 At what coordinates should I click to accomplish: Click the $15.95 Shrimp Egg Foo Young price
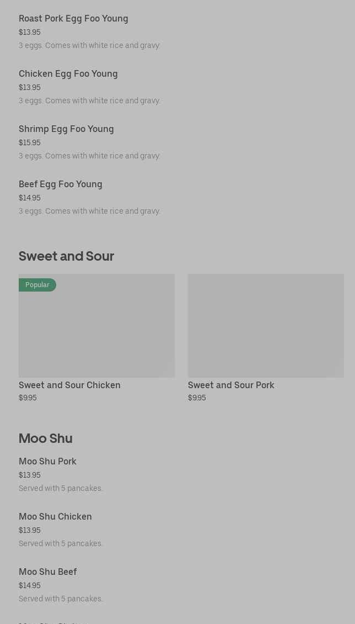tap(30, 143)
